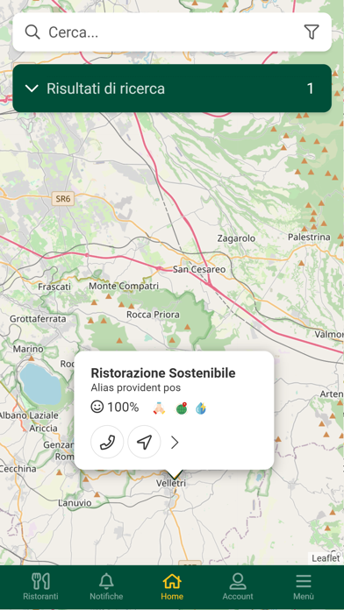344x610 pixels.
Task: Click the result count 1 badge
Action: (310, 89)
